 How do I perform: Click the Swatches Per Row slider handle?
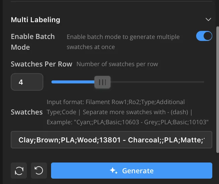102,82
